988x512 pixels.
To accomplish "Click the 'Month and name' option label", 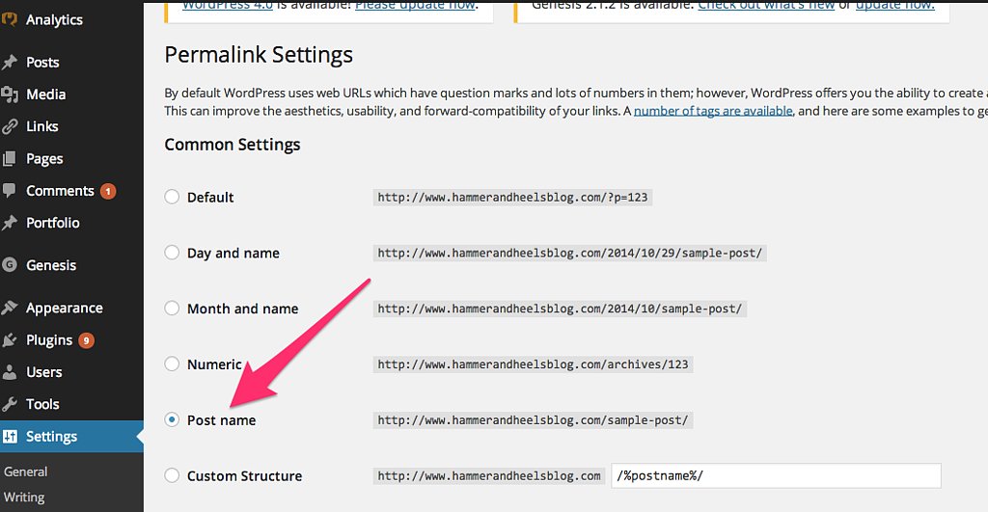I will click(242, 309).
